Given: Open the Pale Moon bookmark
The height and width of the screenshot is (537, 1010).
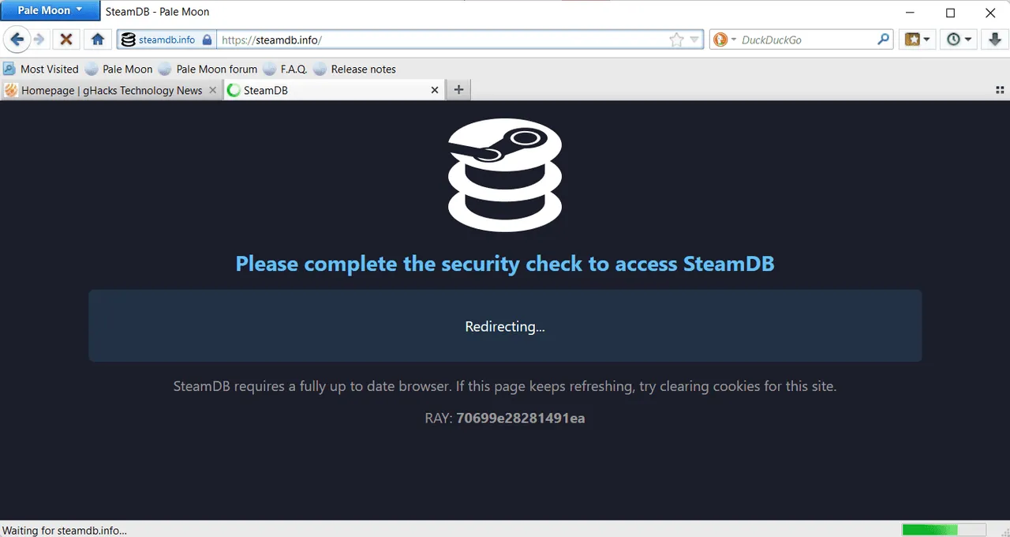Looking at the screenshot, I should [x=118, y=69].
